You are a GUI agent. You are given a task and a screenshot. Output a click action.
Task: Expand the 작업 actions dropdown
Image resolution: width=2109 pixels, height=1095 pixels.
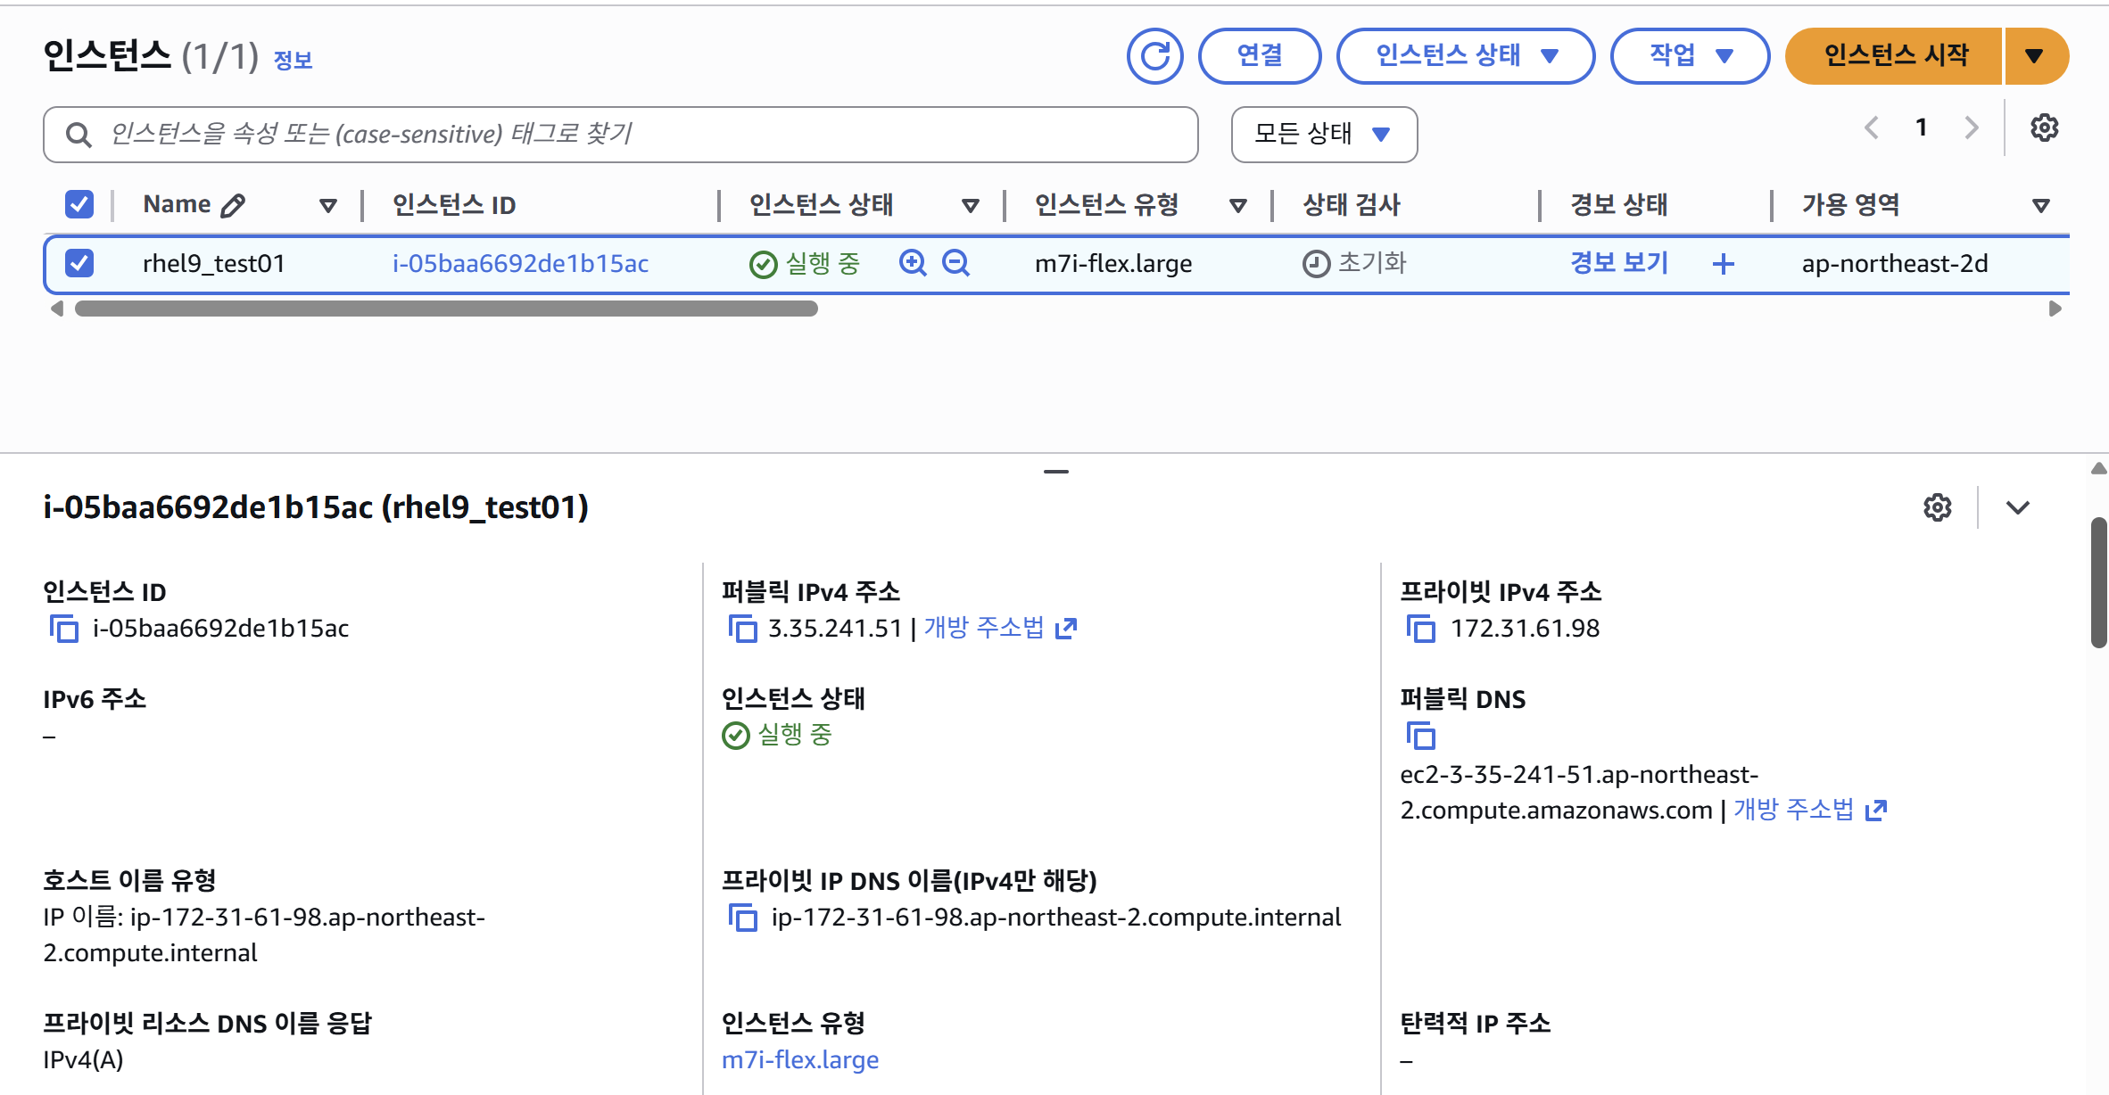tap(1689, 56)
